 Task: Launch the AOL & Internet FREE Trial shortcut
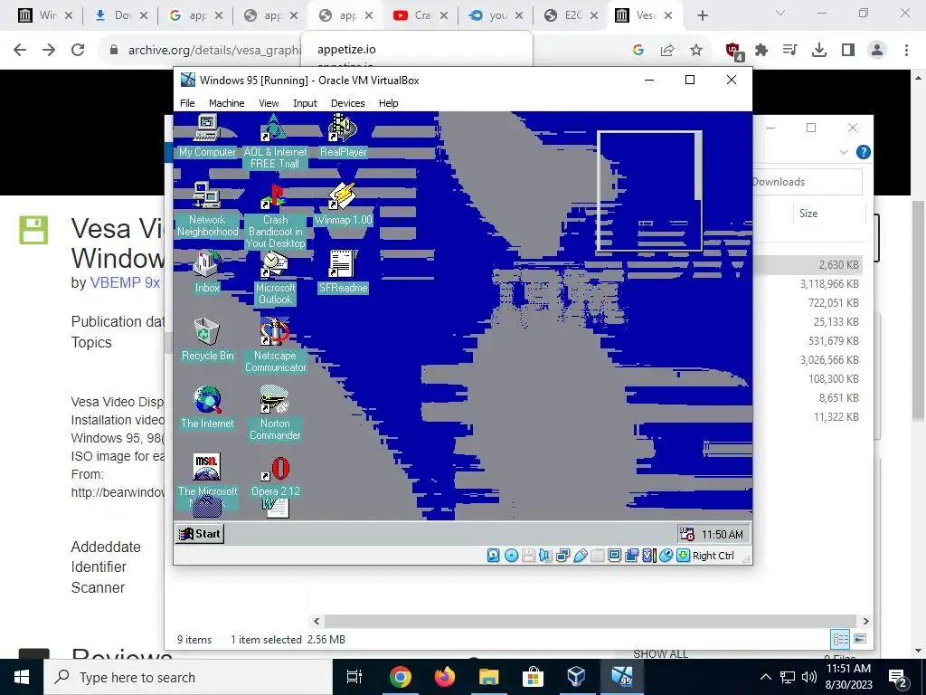[275, 142]
